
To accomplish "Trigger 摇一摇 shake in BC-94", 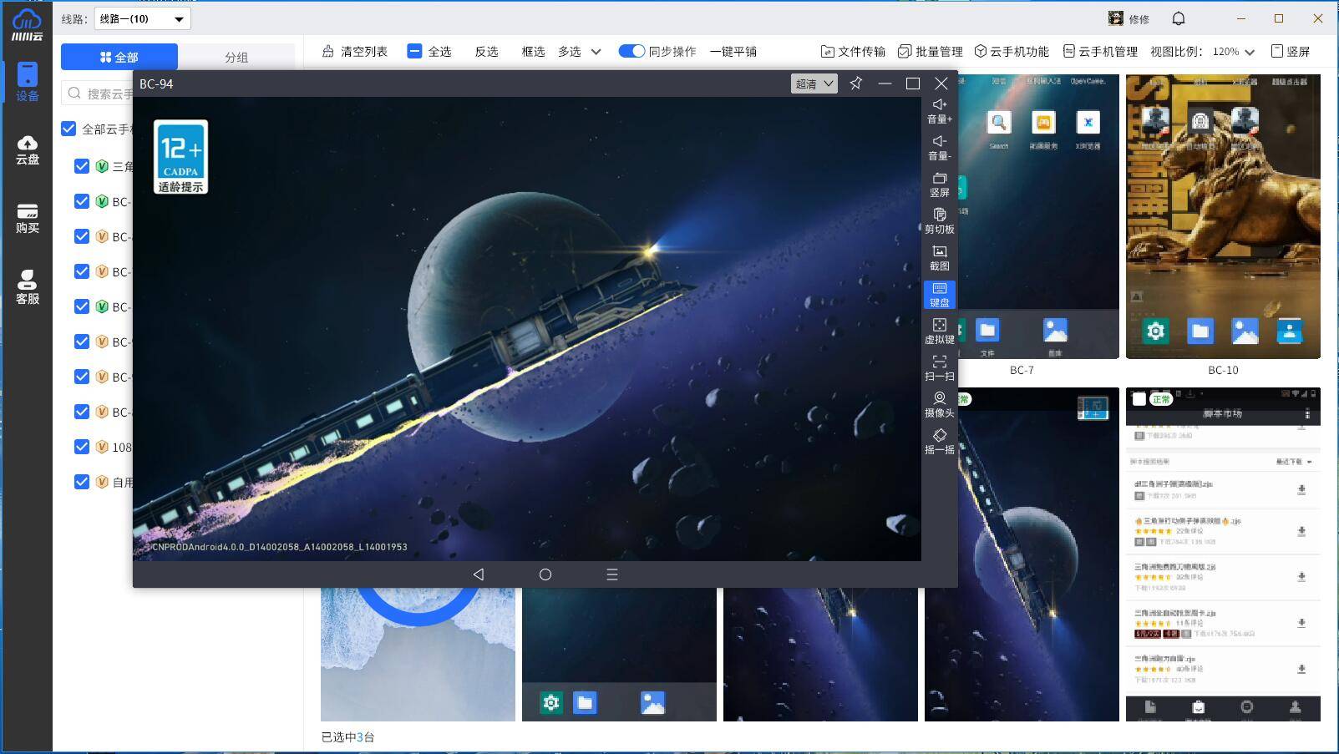I will 940,442.
